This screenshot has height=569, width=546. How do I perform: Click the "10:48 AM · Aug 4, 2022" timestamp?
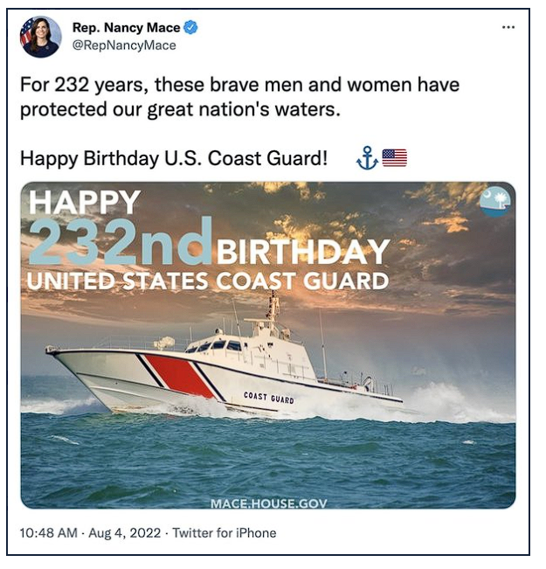click(91, 533)
